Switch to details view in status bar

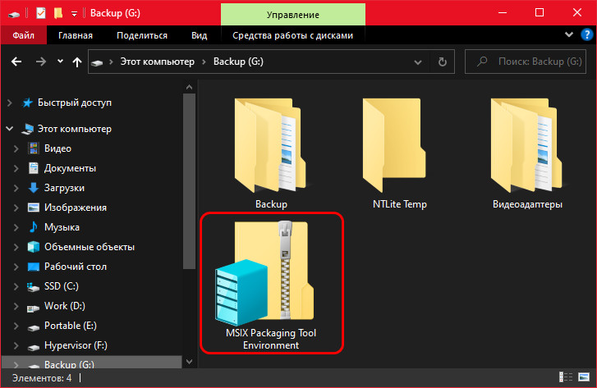pyautogui.click(x=566, y=377)
